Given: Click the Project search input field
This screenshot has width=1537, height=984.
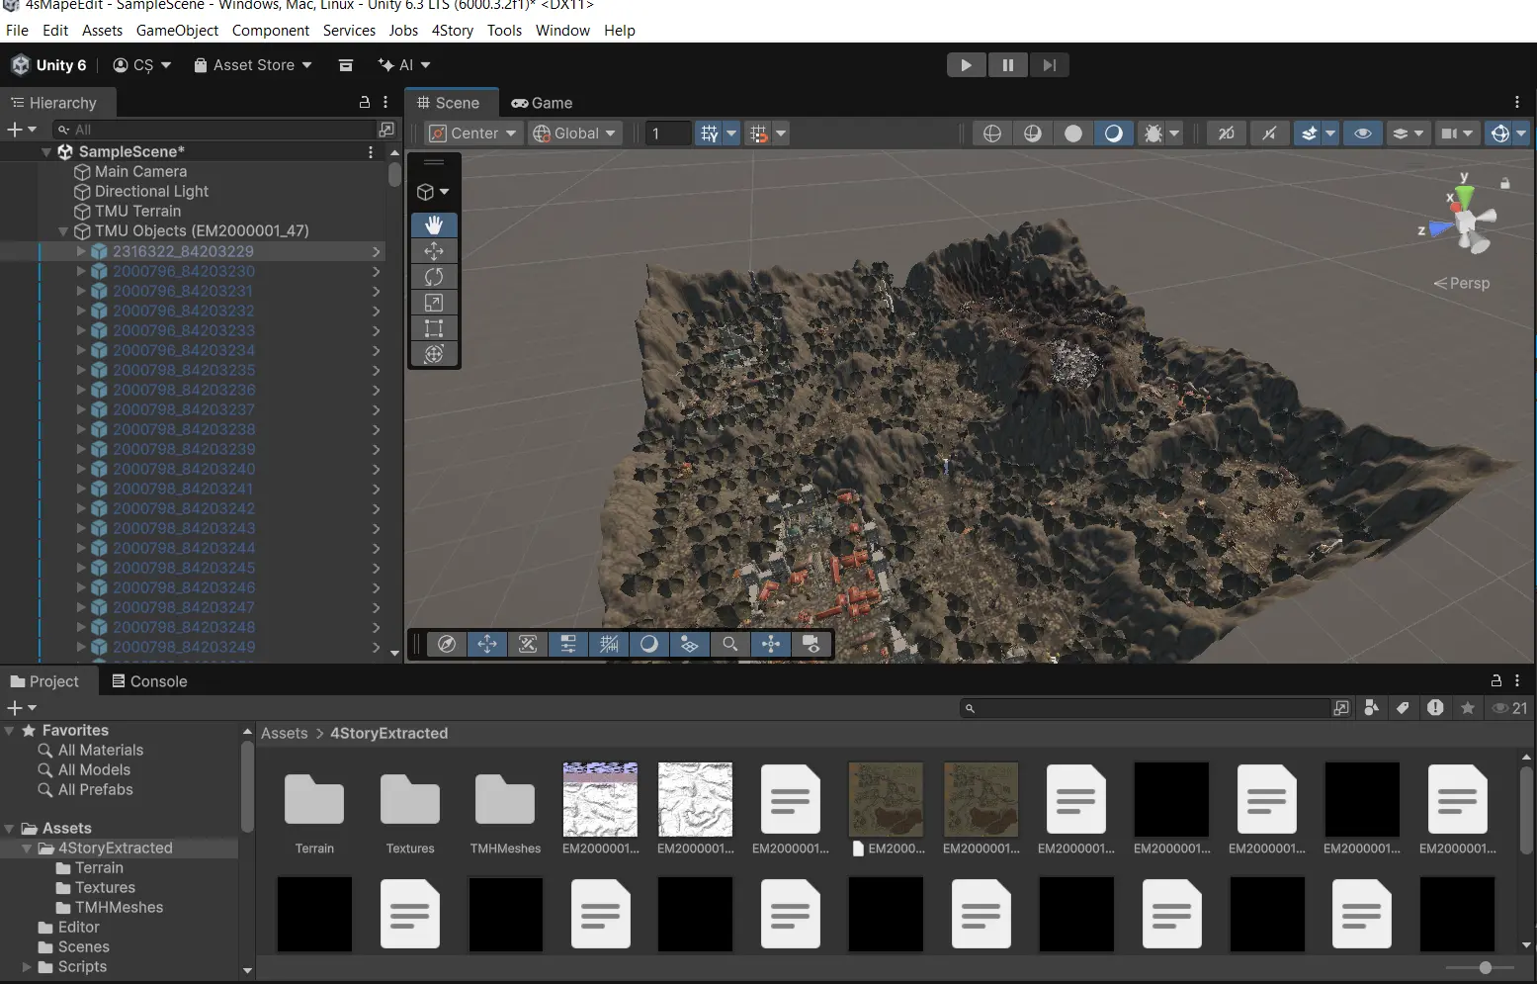Looking at the screenshot, I should (x=1147, y=708).
